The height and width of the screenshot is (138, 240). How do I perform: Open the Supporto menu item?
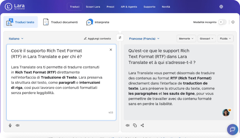[x=149, y=7]
